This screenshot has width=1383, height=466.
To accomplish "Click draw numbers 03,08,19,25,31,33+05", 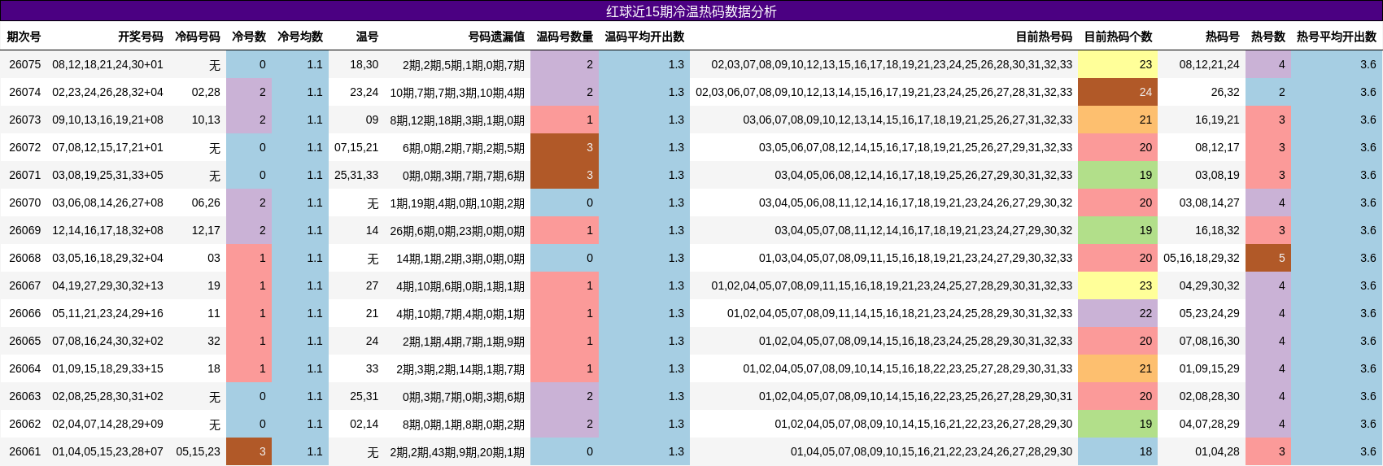I will tap(107, 175).
